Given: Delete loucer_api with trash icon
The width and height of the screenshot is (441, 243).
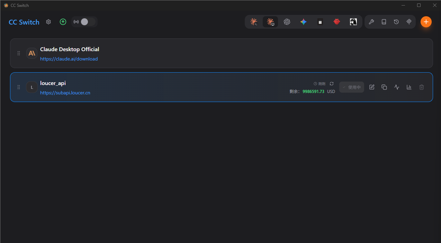Looking at the screenshot, I should 422,87.
